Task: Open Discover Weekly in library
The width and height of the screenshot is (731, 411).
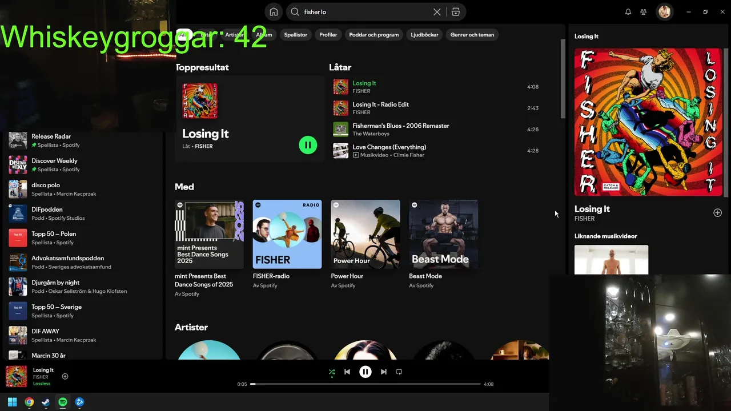Action: 83,165
